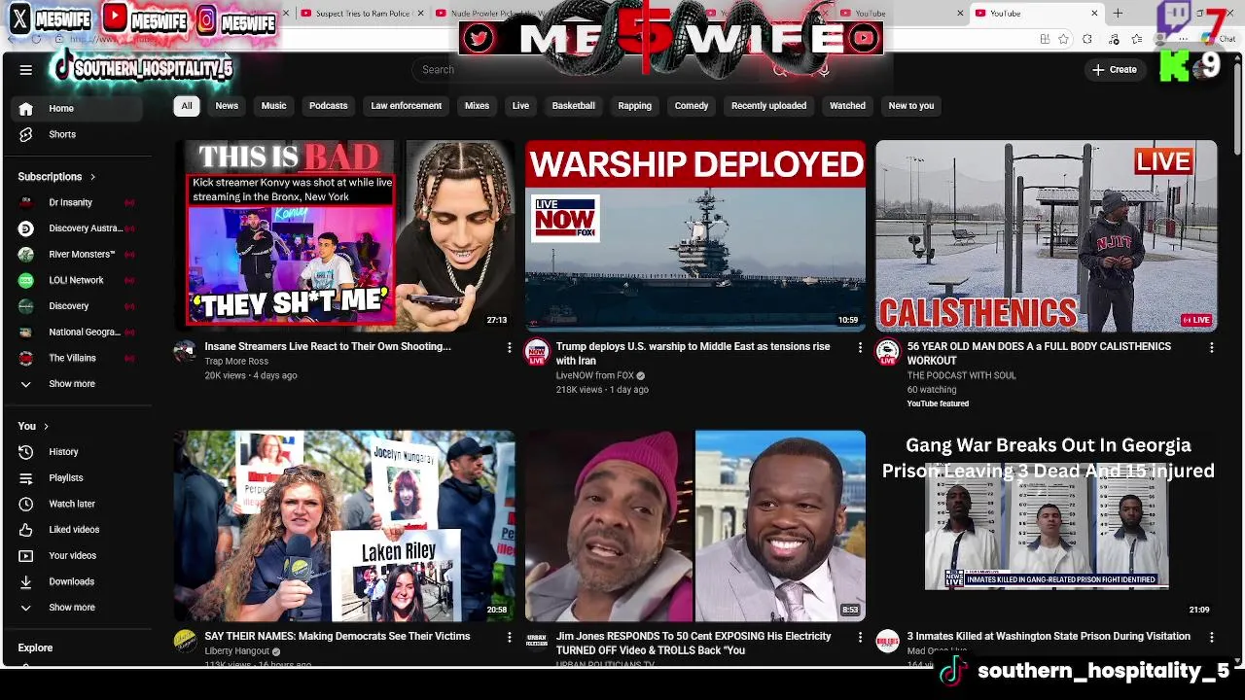
Task: Open National Geographic channel subscription
Action: [75, 332]
